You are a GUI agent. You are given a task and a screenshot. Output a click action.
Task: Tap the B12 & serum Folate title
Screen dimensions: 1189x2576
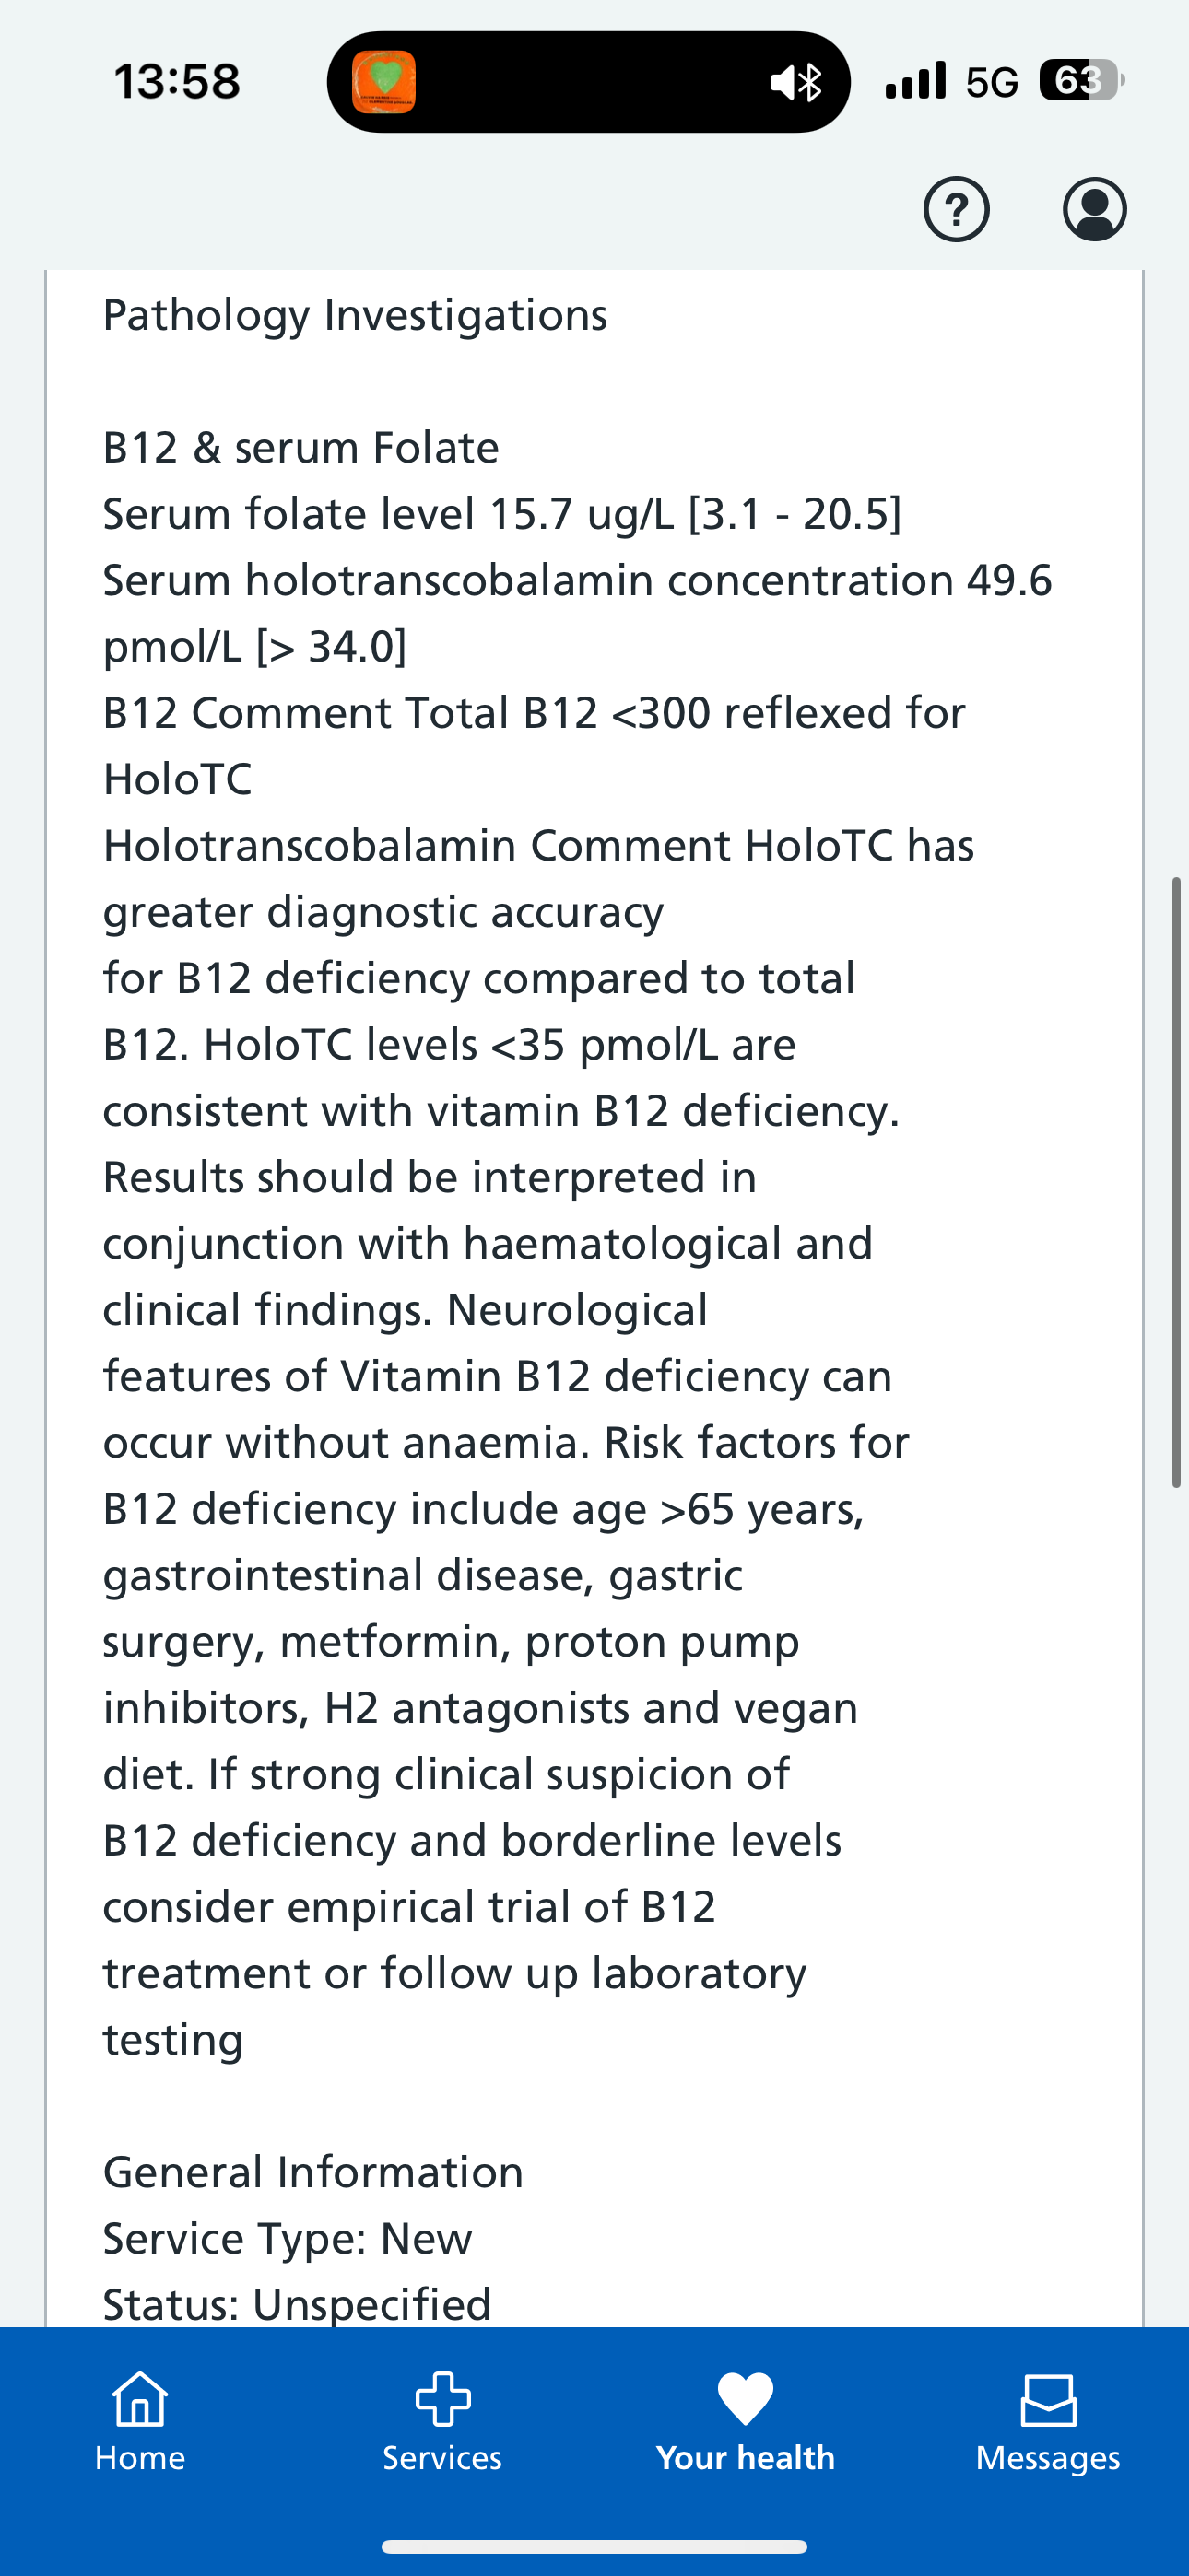coord(301,448)
